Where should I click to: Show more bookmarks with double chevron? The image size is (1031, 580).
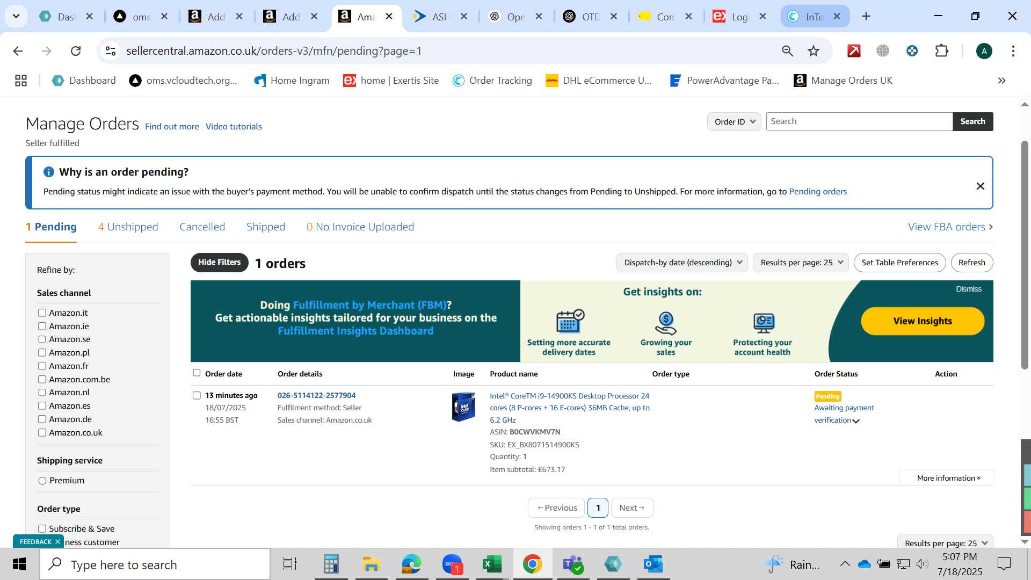point(1001,81)
